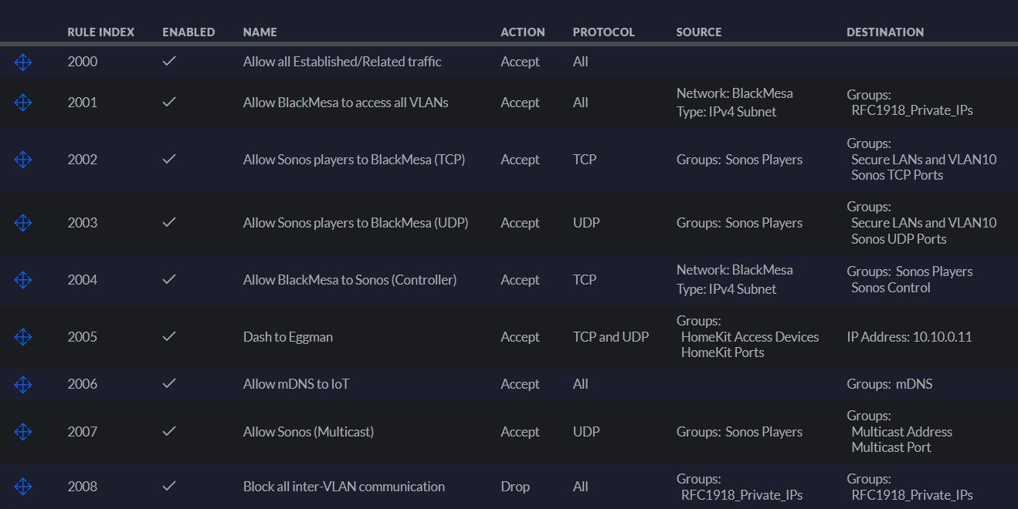Image resolution: width=1018 pixels, height=509 pixels.
Task: Toggle enabled checkmark for rule 2000
Action: pos(169,62)
